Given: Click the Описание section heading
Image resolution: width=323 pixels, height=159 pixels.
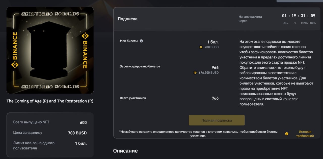Looking at the screenshot, I should pyautogui.click(x=125, y=151).
